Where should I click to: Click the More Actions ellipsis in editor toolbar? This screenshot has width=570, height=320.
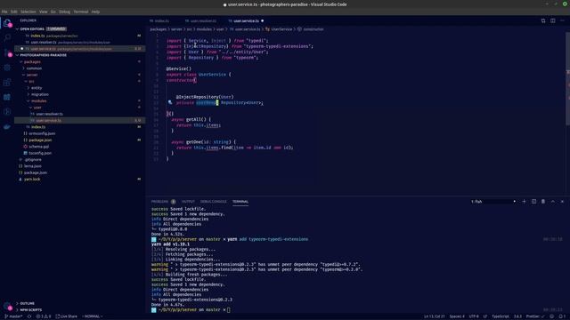[x=562, y=21]
